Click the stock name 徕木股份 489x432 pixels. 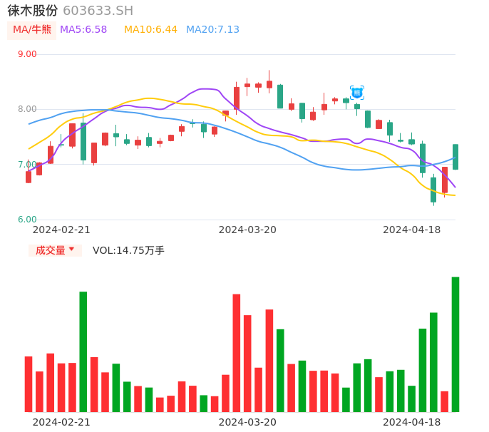[32, 11]
